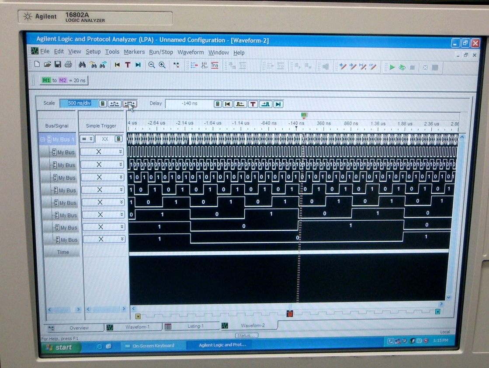Screen dimensions: 489x368
Task: Jump to end of data in main toolbar
Action: (x=138, y=65)
